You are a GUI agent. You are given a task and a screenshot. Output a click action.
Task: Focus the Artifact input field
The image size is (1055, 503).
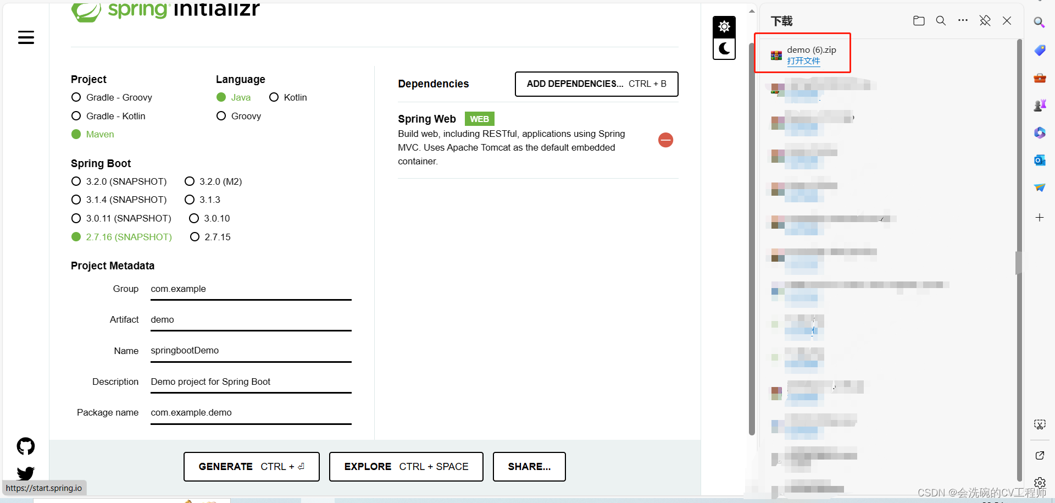point(251,320)
